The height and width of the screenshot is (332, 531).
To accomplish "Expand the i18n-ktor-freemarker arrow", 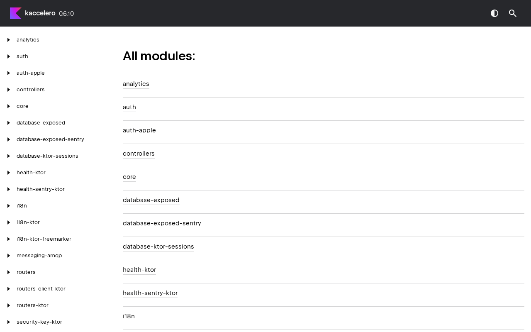I will click(x=9, y=239).
